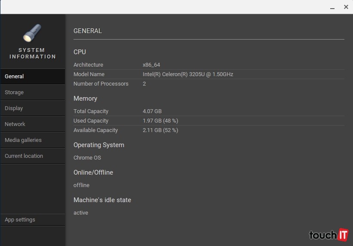Close the System Information window
This screenshot has width=353, height=246.
click(346, 7)
